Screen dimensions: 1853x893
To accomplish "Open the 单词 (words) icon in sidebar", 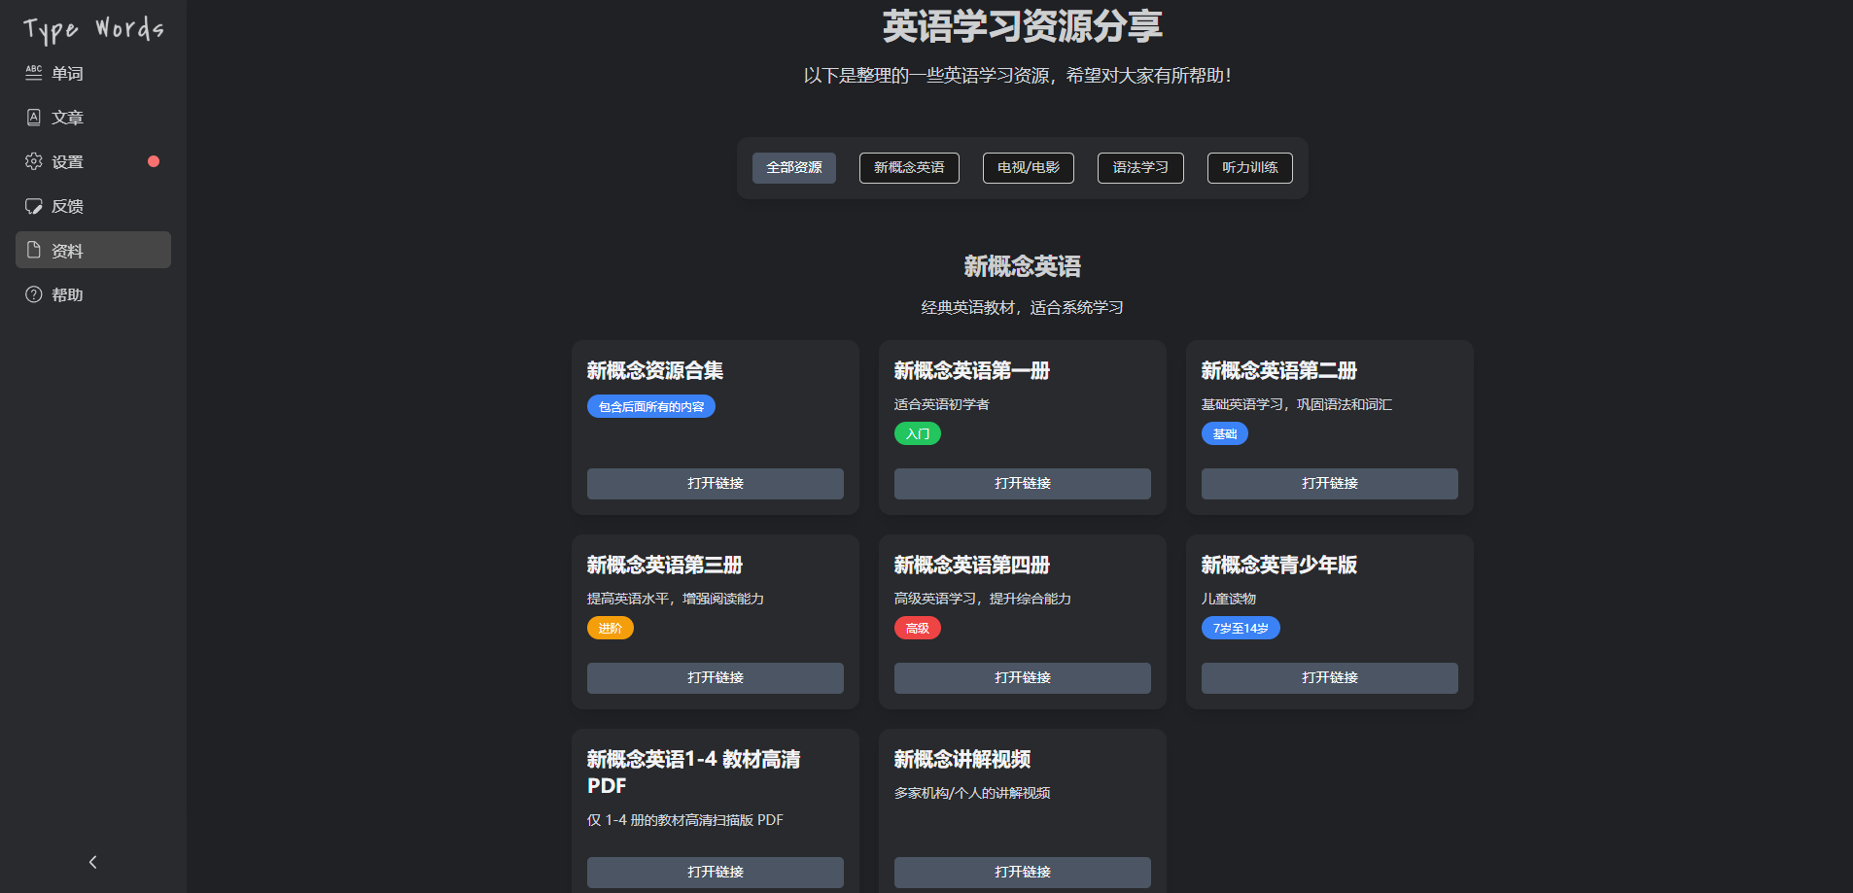I will pyautogui.click(x=34, y=73).
